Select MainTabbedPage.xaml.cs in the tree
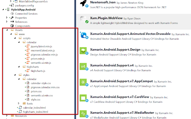 (33, 1)
